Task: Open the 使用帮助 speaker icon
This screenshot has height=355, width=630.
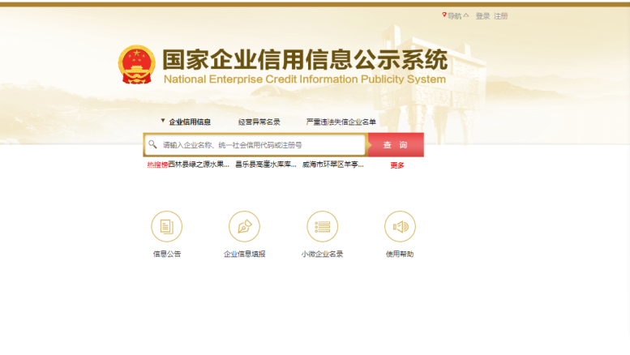Action: point(400,227)
